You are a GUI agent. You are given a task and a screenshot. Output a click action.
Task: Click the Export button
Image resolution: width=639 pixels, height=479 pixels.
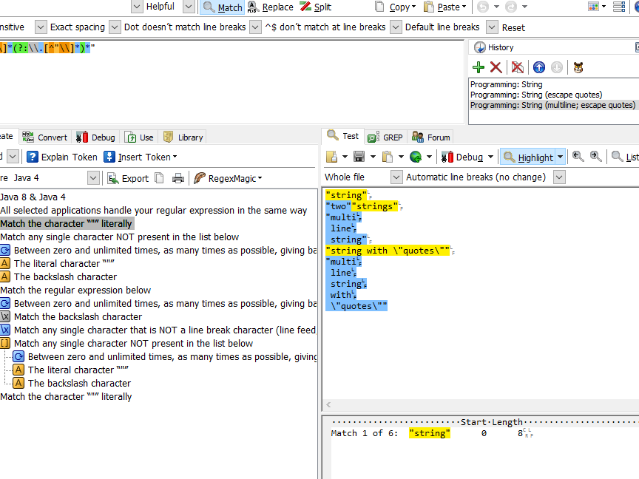point(128,178)
